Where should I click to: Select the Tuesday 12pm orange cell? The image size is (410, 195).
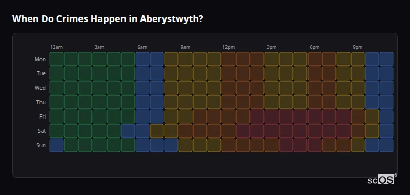coord(229,73)
